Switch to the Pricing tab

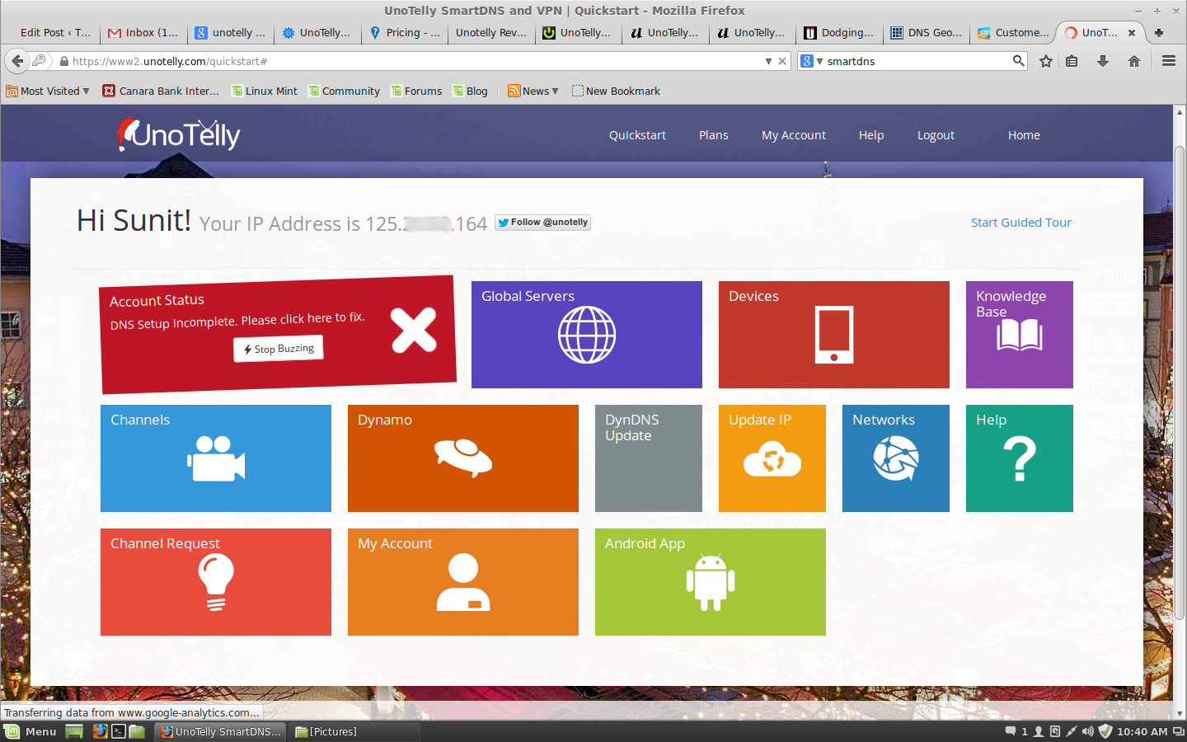[x=404, y=33]
